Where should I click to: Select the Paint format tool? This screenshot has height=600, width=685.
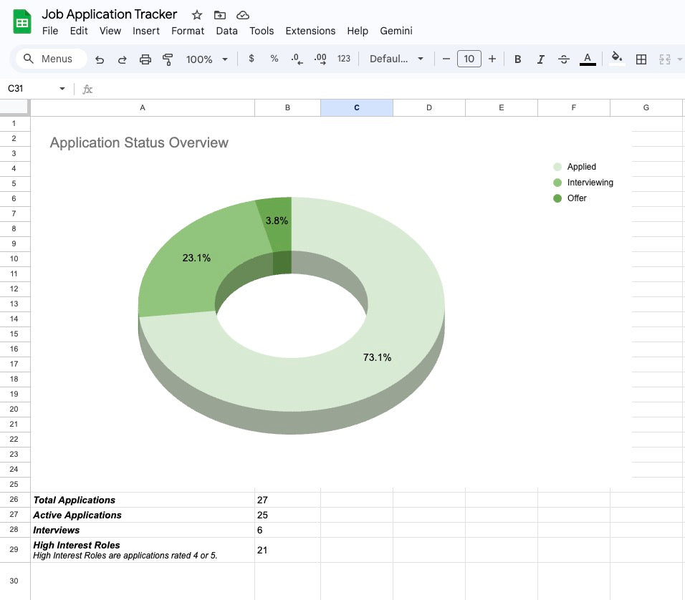(x=168, y=59)
